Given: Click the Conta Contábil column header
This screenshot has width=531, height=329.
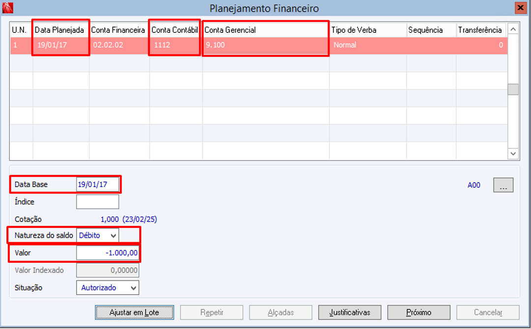Looking at the screenshot, I should [x=176, y=30].
